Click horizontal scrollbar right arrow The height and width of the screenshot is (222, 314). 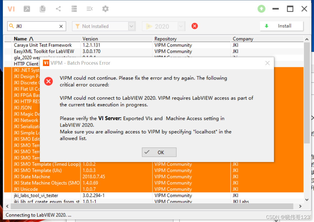[300, 206]
